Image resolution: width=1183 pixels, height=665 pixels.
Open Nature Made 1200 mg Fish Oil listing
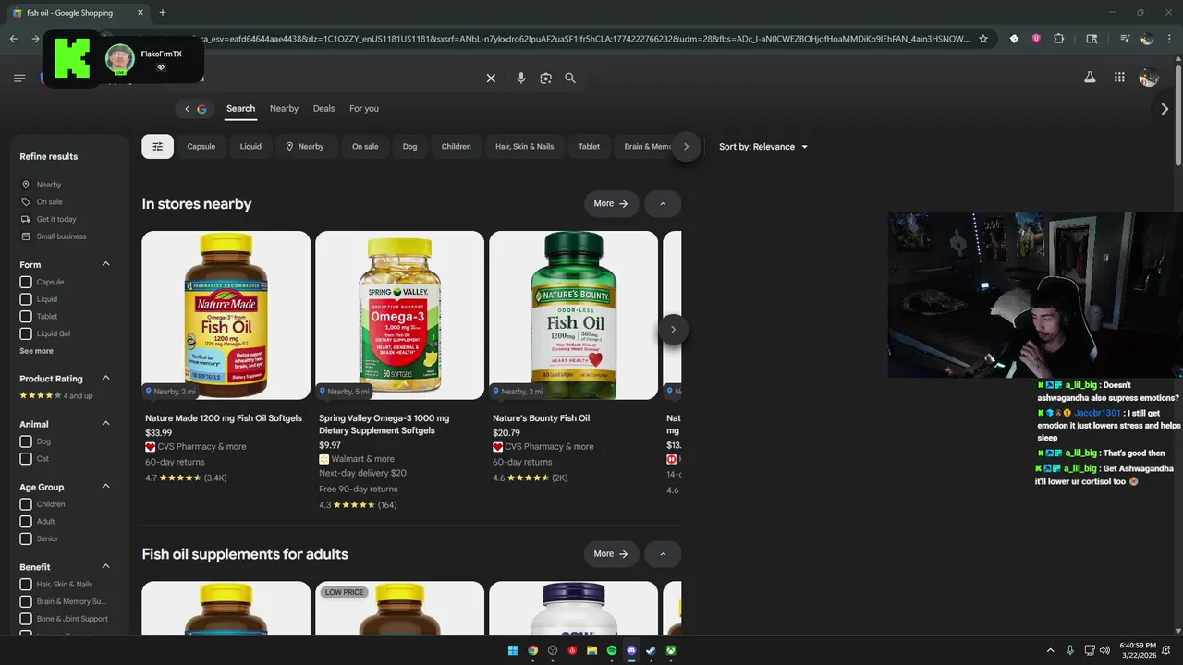click(x=224, y=418)
